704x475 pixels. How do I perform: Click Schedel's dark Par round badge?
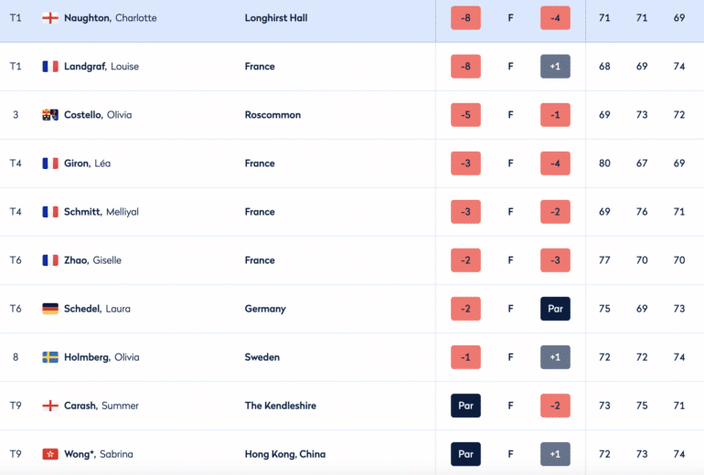point(555,309)
